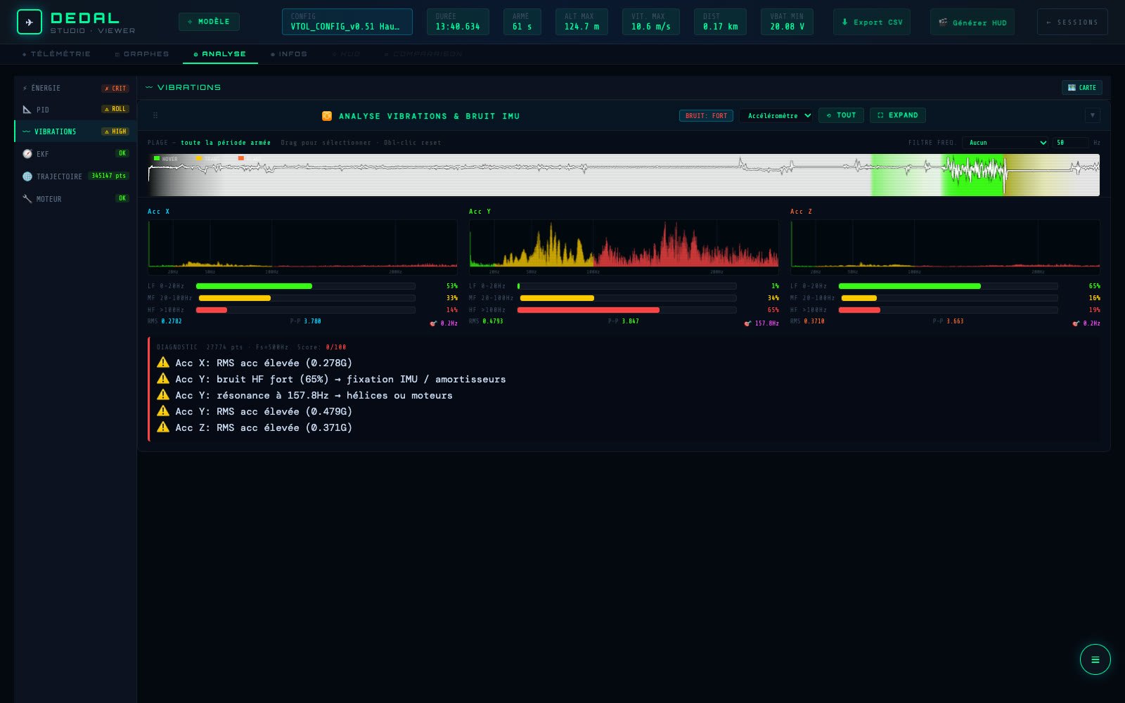Viewport: 1125px width, 703px height.
Task: Click the BRUIT: FORT status badge
Action: [x=706, y=116]
